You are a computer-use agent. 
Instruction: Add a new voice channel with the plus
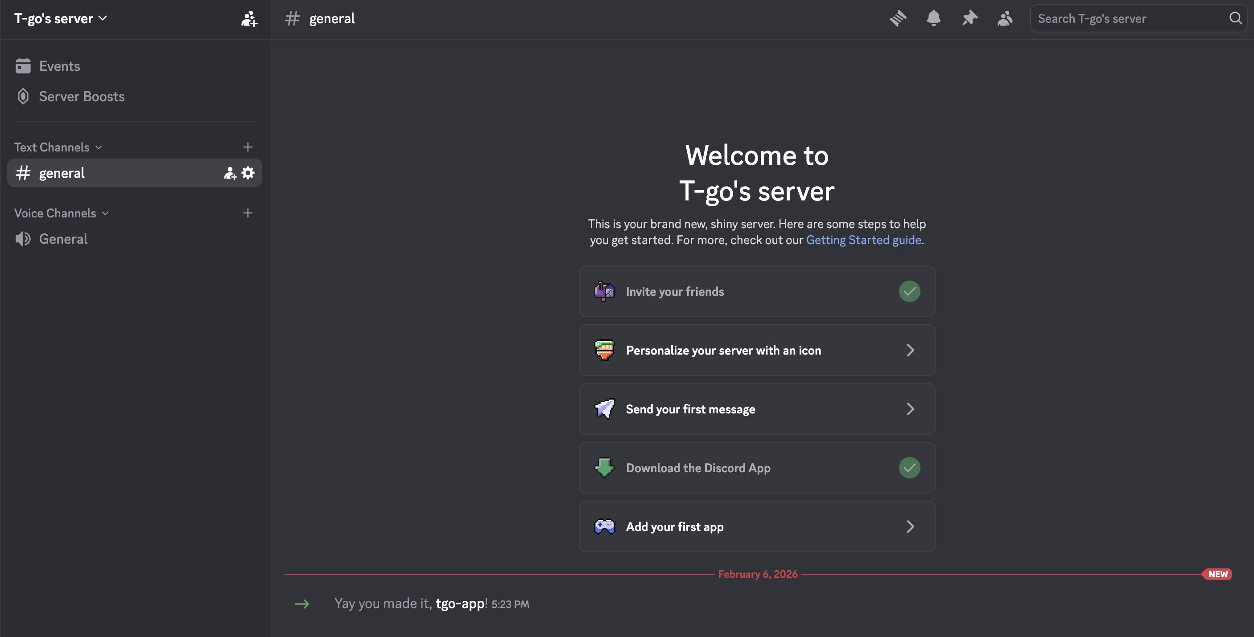pos(248,213)
